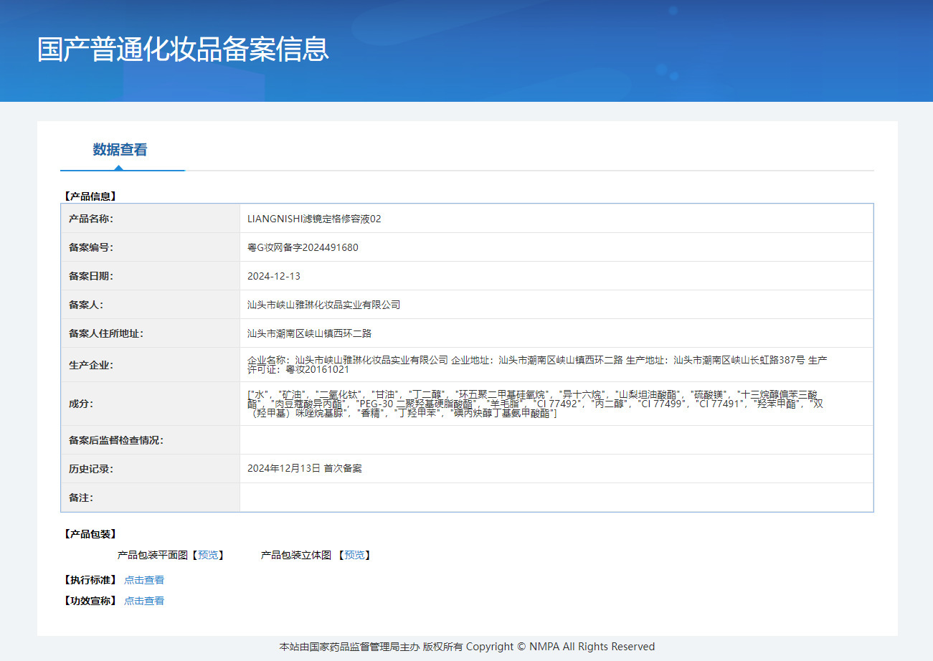Open 执行标准 点击查看 link
The width and height of the screenshot is (933, 661).
[144, 580]
